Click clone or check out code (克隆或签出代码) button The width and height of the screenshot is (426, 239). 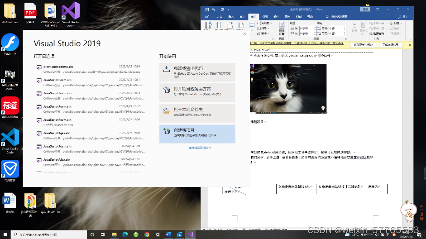click(x=197, y=72)
